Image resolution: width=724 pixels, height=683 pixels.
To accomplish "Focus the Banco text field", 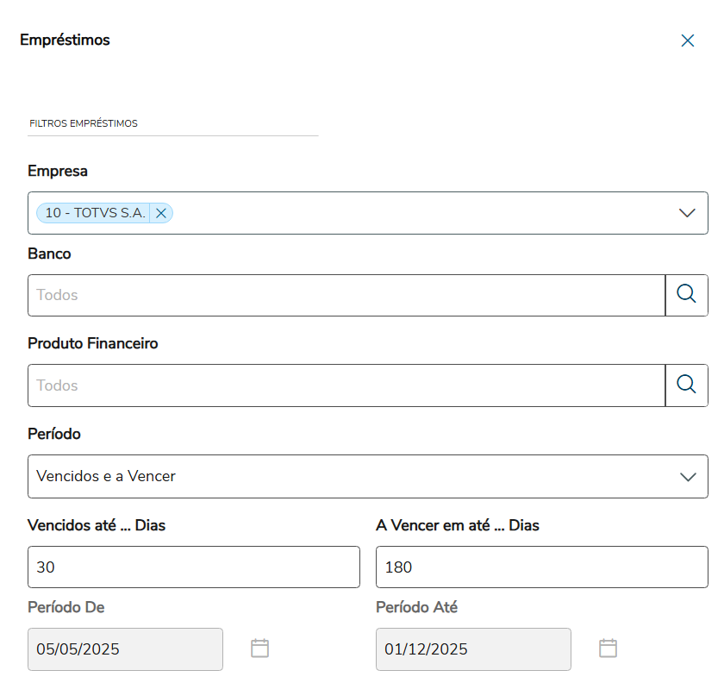I will [x=345, y=295].
